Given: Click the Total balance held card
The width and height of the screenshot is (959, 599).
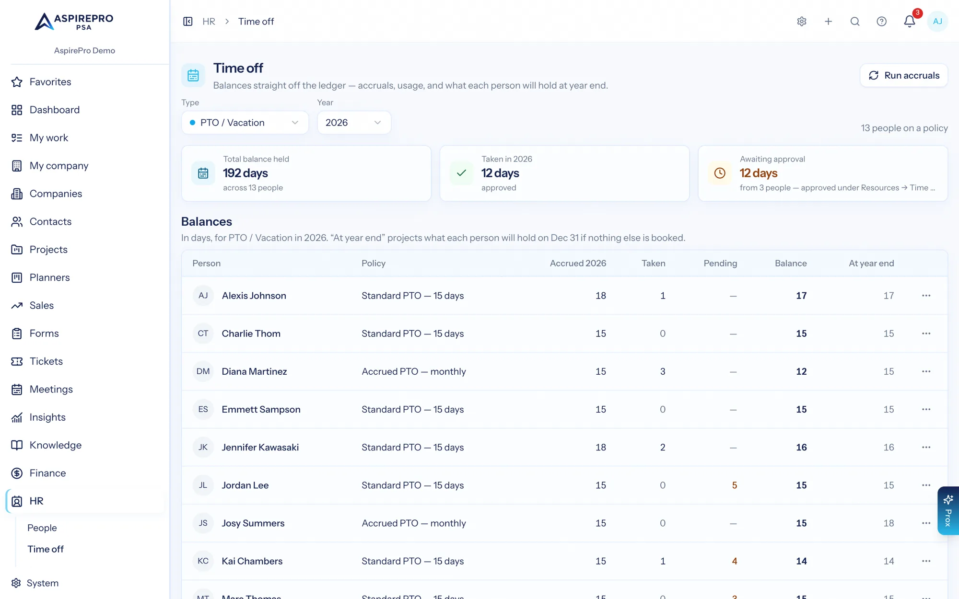Looking at the screenshot, I should (306, 173).
